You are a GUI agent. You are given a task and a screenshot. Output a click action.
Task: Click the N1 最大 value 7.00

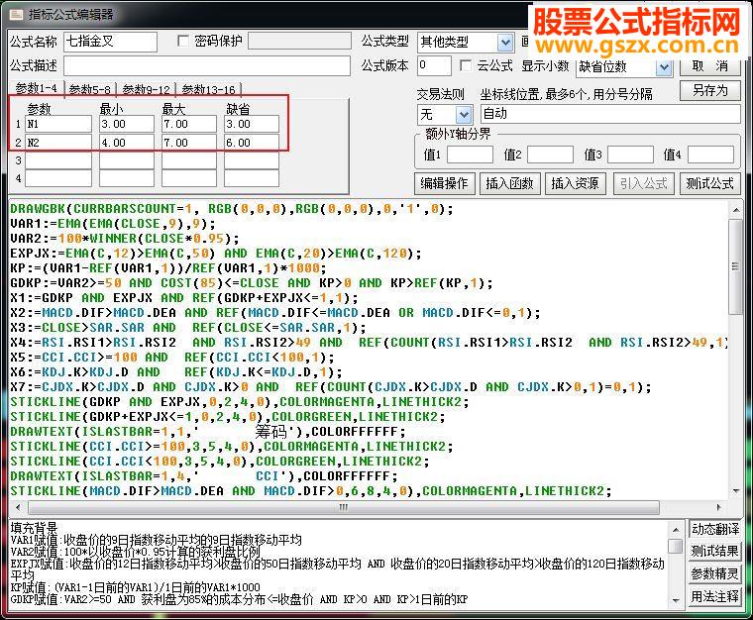(x=189, y=124)
